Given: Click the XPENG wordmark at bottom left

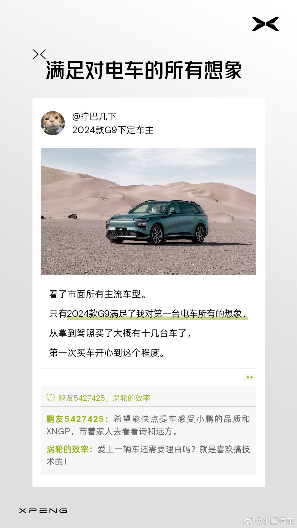Looking at the screenshot, I should coord(43,511).
